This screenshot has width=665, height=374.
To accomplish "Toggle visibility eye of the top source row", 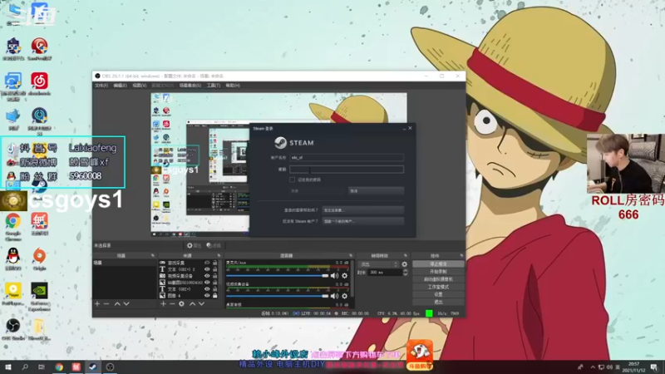I will coord(207,263).
